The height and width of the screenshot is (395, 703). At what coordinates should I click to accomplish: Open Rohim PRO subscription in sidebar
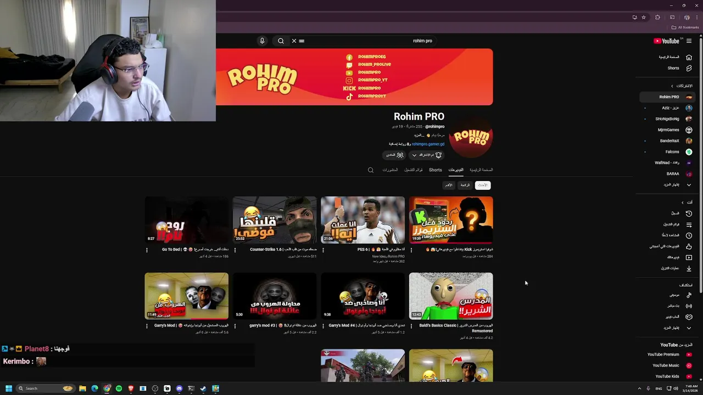pos(667,97)
